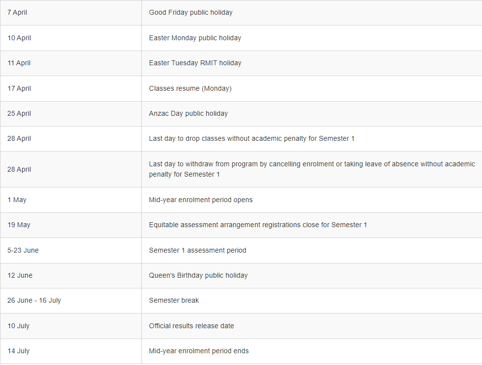Select the 5-23 June date cell

(x=71, y=250)
